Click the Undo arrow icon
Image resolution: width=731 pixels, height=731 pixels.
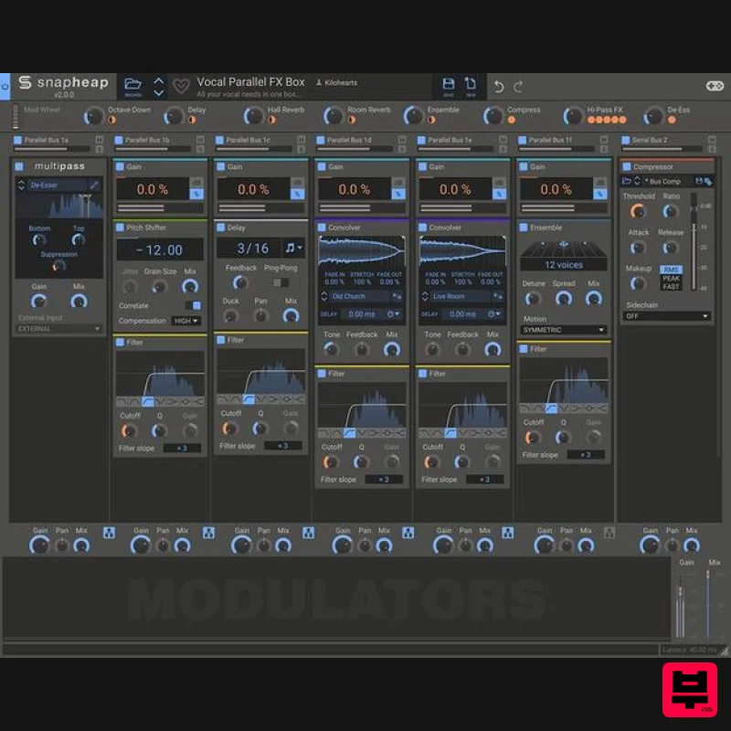(498, 84)
